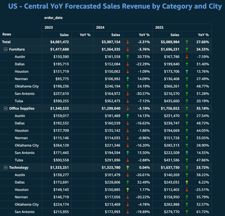Click green arrow for Furniture Oklahoma City 2024
This screenshot has height=216, width=225.
128,86
